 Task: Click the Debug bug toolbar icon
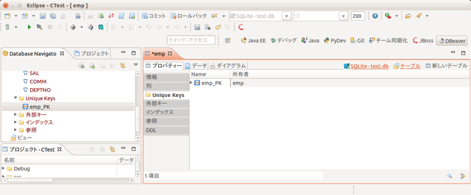point(39,27)
